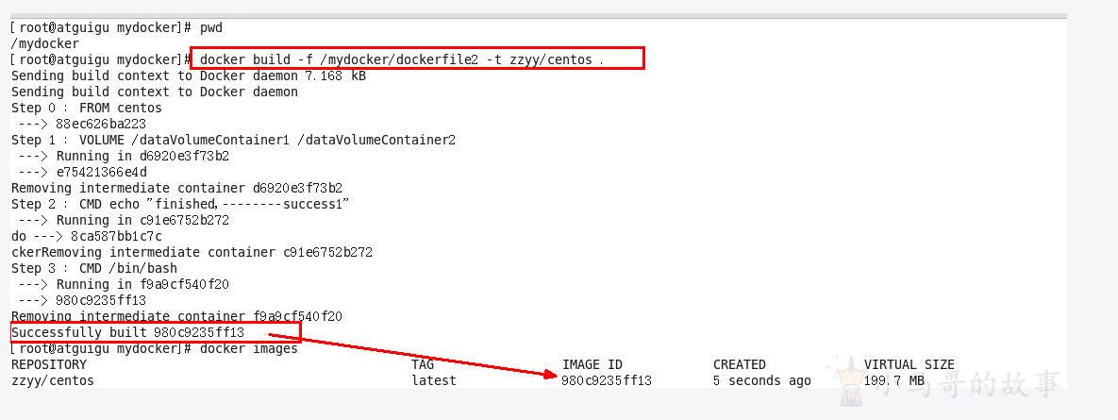
Task: Click the 'Sending build context 7.168 kB' line
Action: tap(189, 76)
